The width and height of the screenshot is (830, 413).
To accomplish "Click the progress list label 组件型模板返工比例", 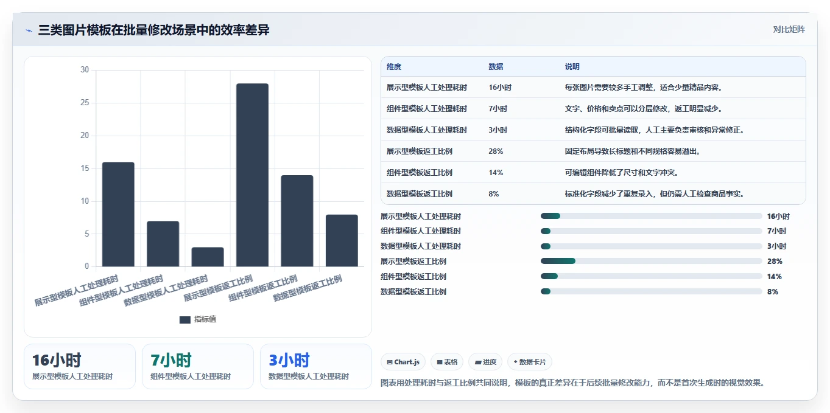I will pos(413,276).
